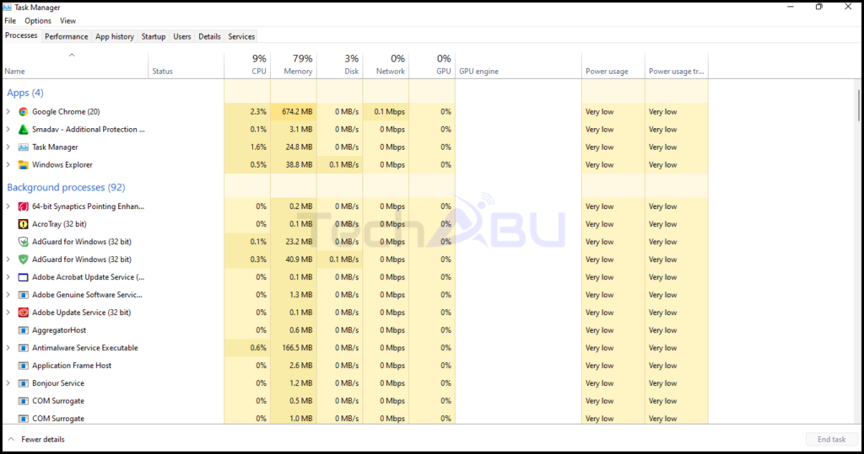Viewport: 864px width, 454px height.
Task: Click the Adobe Genuine Software Service icon
Action: [x=23, y=295]
